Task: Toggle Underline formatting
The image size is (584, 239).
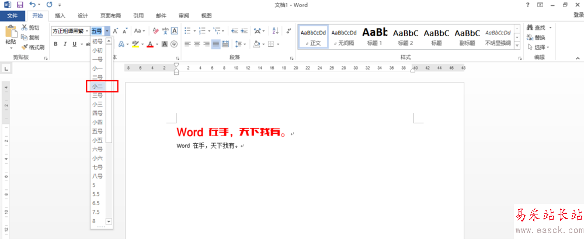Action: point(74,44)
